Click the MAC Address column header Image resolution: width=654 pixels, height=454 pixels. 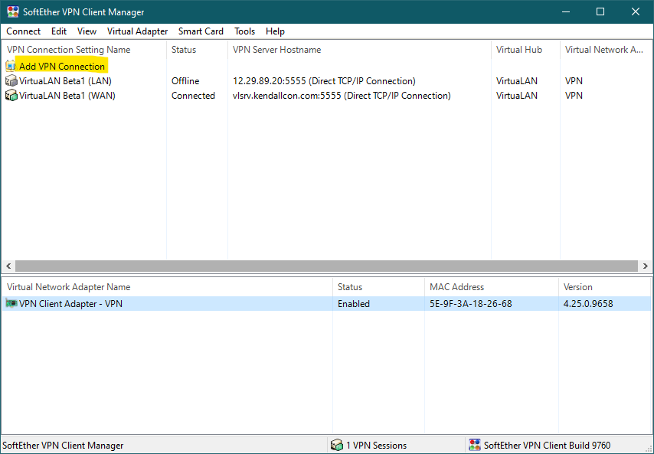(456, 287)
